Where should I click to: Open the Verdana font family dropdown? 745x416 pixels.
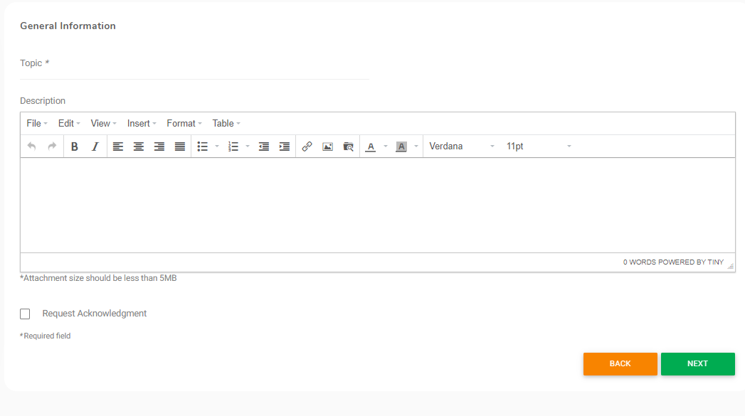coord(461,146)
